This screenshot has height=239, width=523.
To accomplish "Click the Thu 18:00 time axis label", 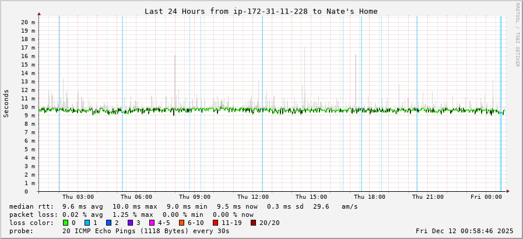I will pyautogui.click(x=370, y=197).
